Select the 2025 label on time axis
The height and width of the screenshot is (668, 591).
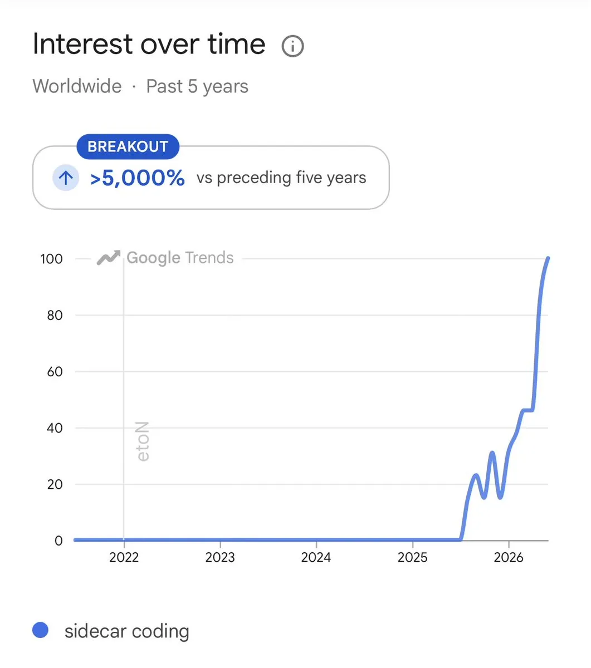click(x=412, y=557)
